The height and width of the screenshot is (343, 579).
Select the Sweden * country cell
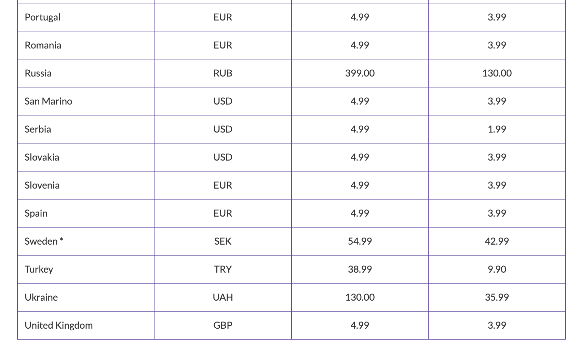[x=44, y=241]
